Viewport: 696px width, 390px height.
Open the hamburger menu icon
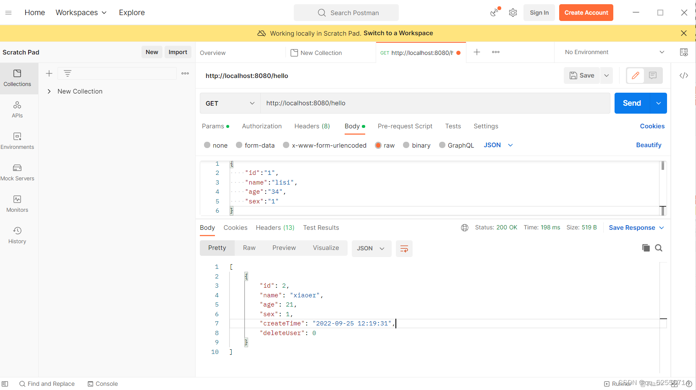(x=8, y=13)
